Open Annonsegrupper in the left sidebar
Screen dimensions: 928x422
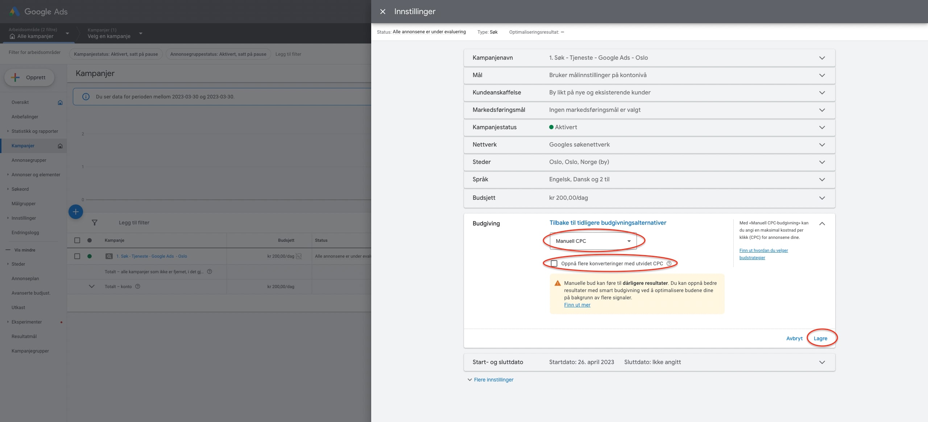29,160
